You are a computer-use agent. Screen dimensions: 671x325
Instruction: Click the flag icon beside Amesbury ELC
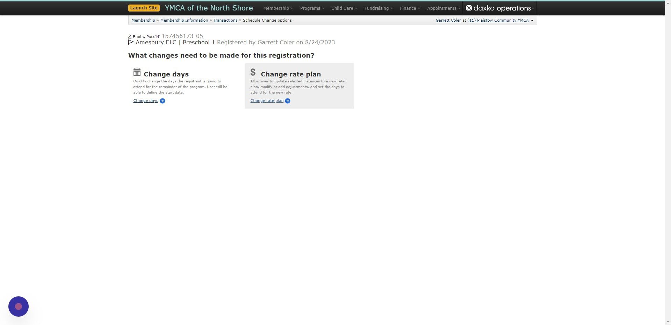point(130,42)
